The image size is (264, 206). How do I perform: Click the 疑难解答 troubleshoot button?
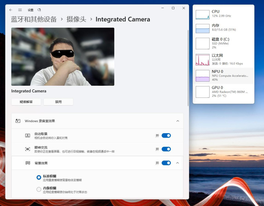(26, 102)
